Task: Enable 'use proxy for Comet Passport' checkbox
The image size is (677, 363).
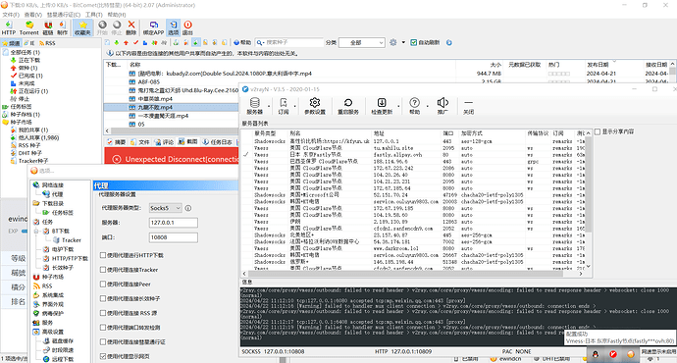Action: [x=103, y=341]
